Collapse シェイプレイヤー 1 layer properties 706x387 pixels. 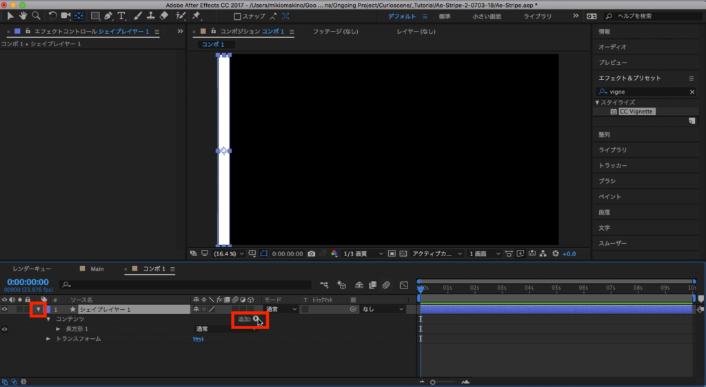click(38, 310)
